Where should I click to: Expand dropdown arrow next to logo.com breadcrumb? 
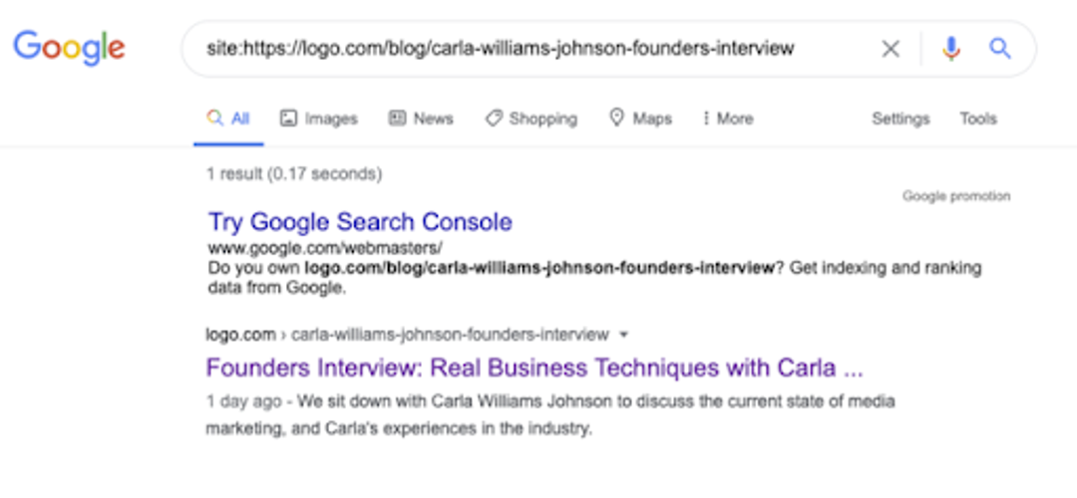point(623,335)
